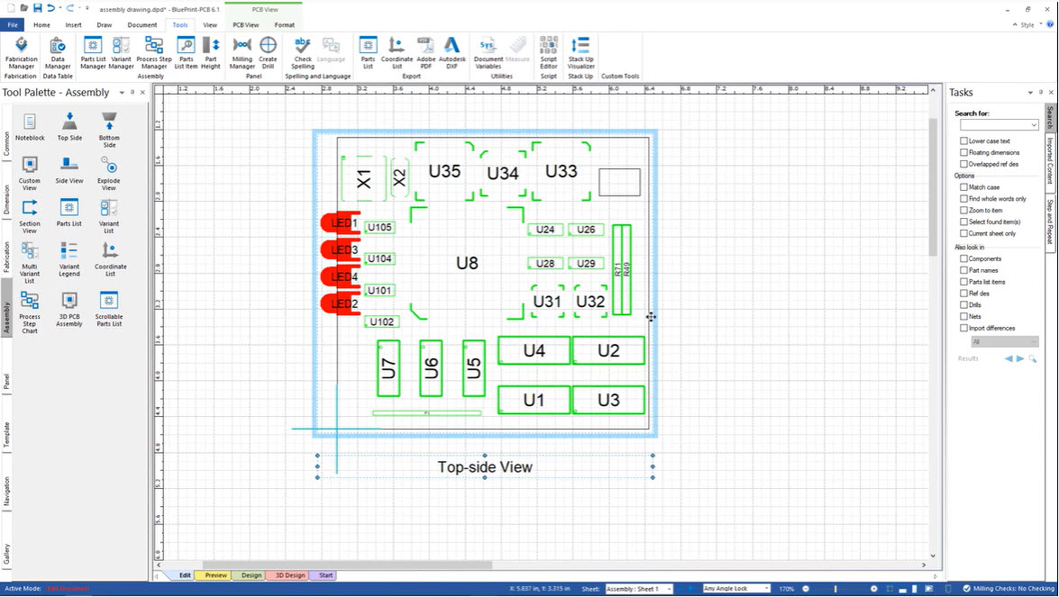The image size is (1059, 597).
Task: Open the Fabrication Manager
Action: click(x=21, y=52)
